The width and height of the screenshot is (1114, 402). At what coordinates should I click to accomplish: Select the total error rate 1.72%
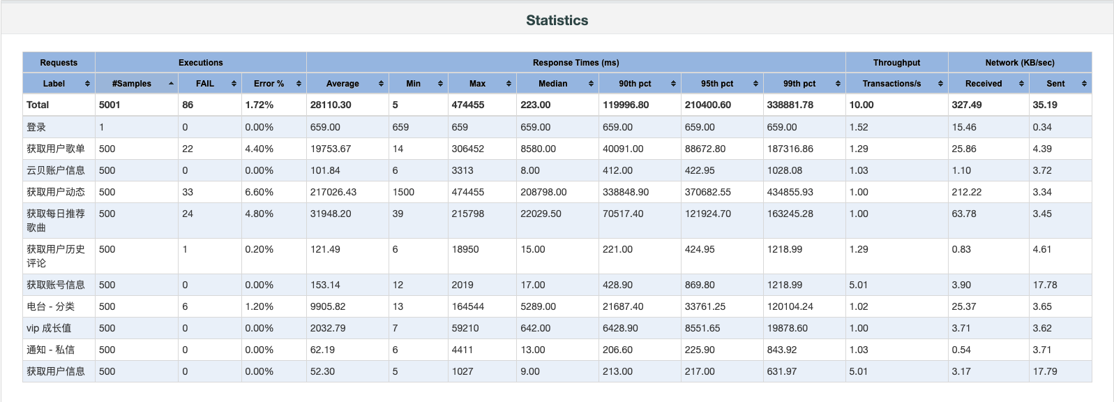point(259,105)
